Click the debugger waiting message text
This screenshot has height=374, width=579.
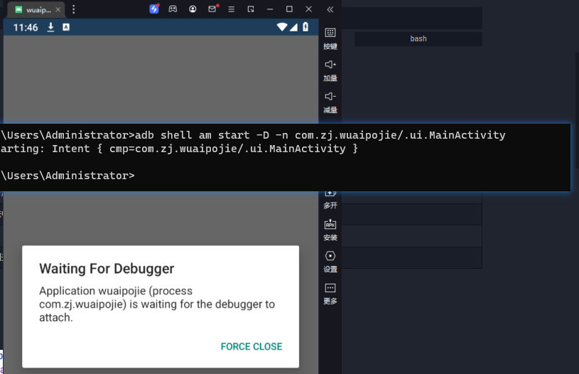pos(157,304)
